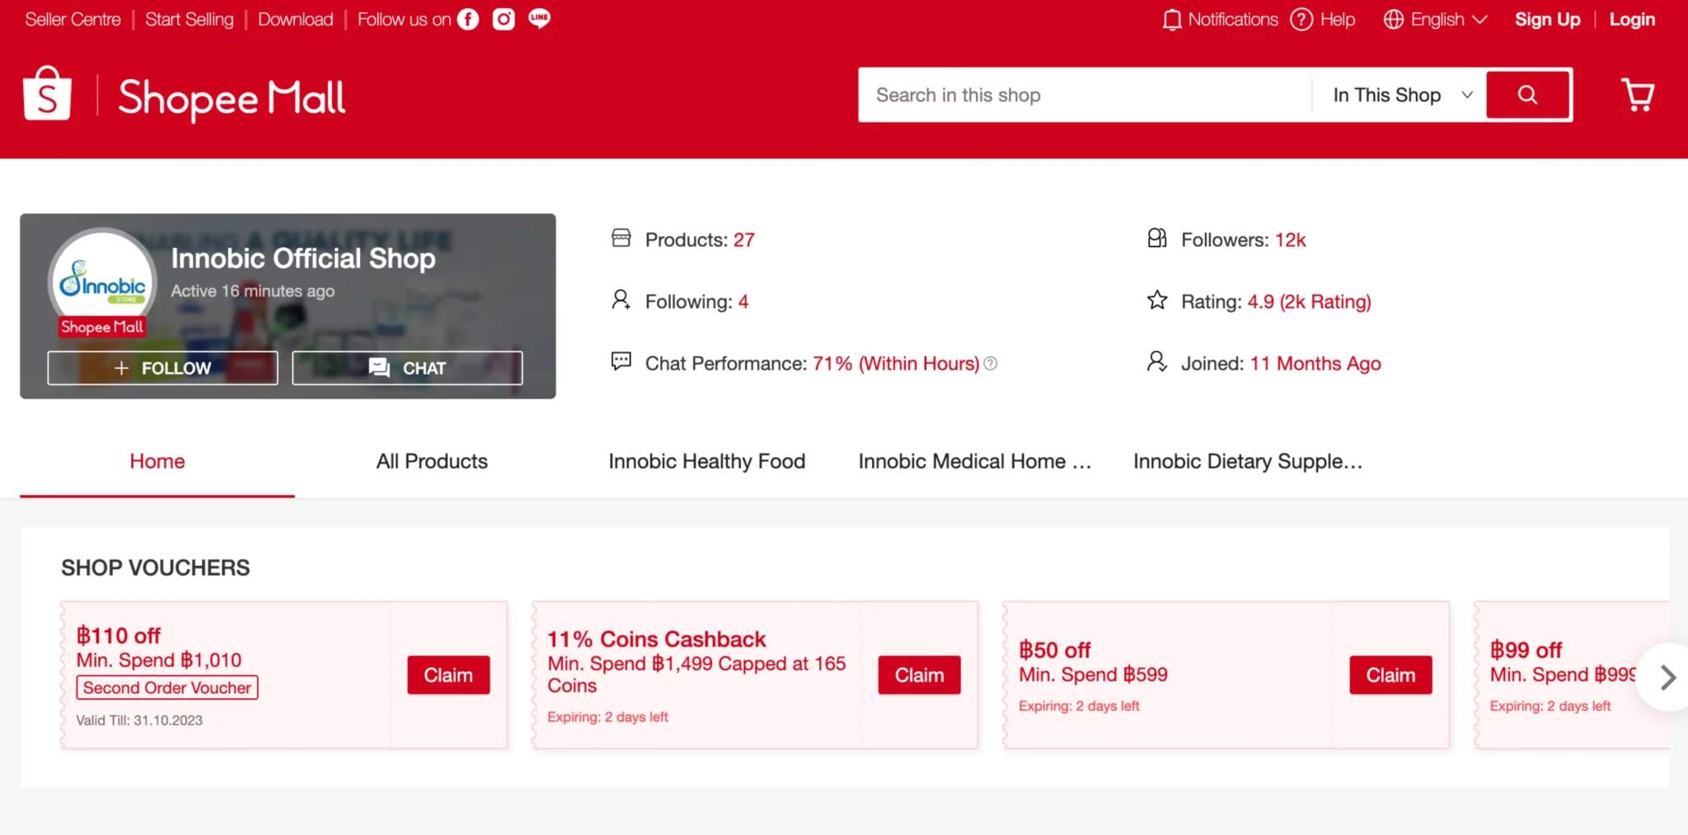Open the LINE follow icon
The width and height of the screenshot is (1688, 835).
[539, 18]
